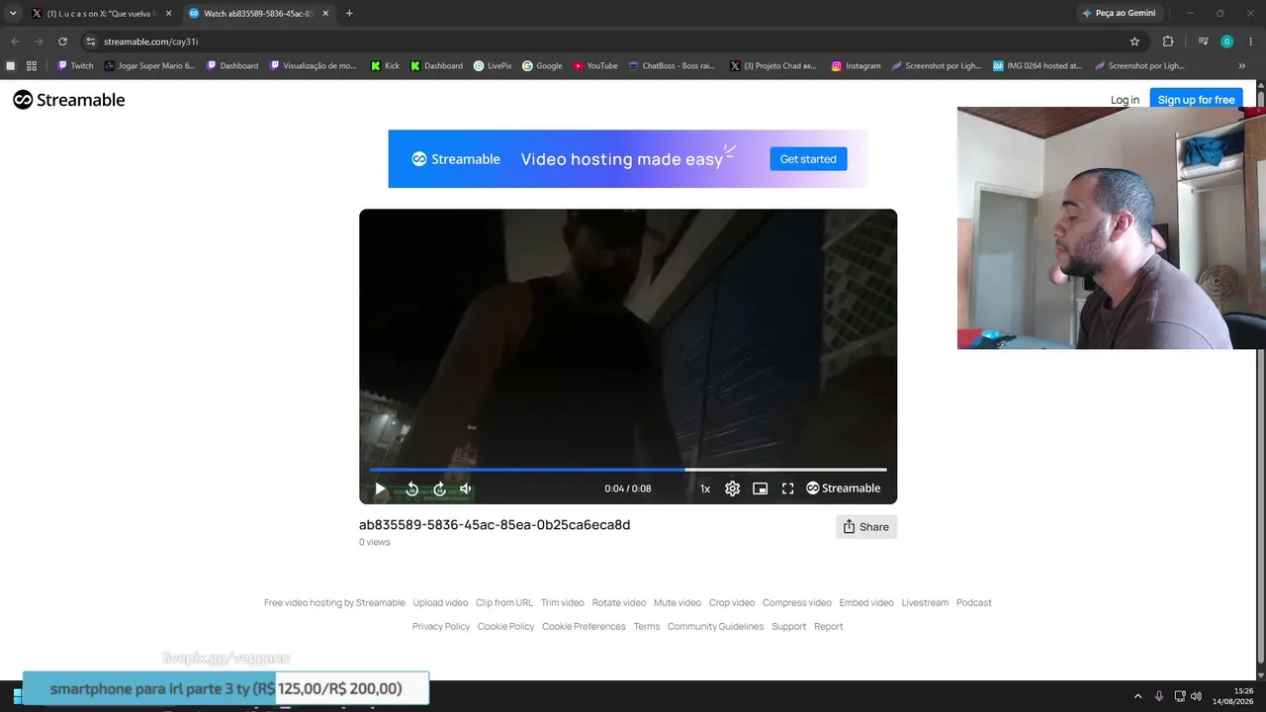Click the Streamable logo in the page header
The width and height of the screenshot is (1266, 712).
point(69,100)
